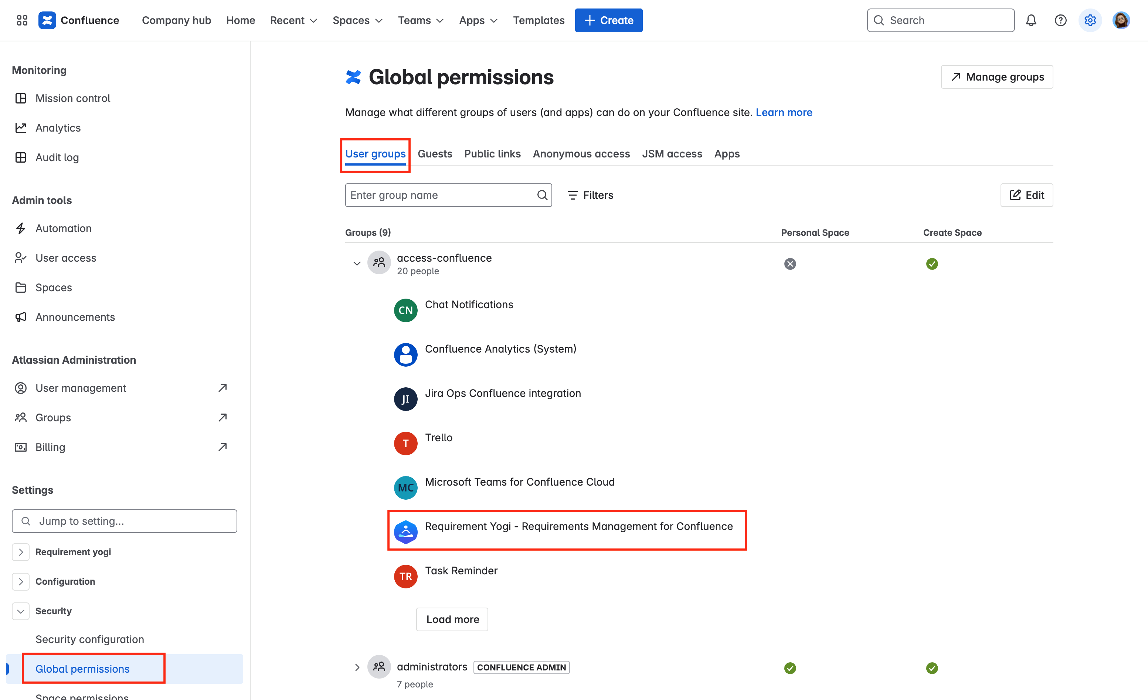
Task: Open the Mission control sidebar item
Action: click(x=73, y=98)
